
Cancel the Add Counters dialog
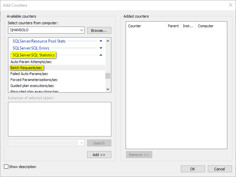pos(219,169)
